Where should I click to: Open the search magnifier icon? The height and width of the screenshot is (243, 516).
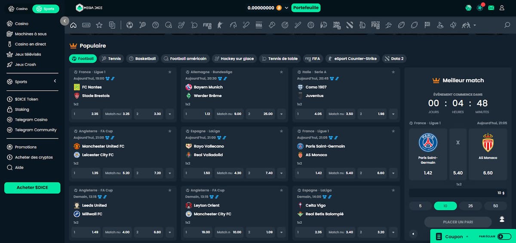pyautogui.click(x=507, y=25)
